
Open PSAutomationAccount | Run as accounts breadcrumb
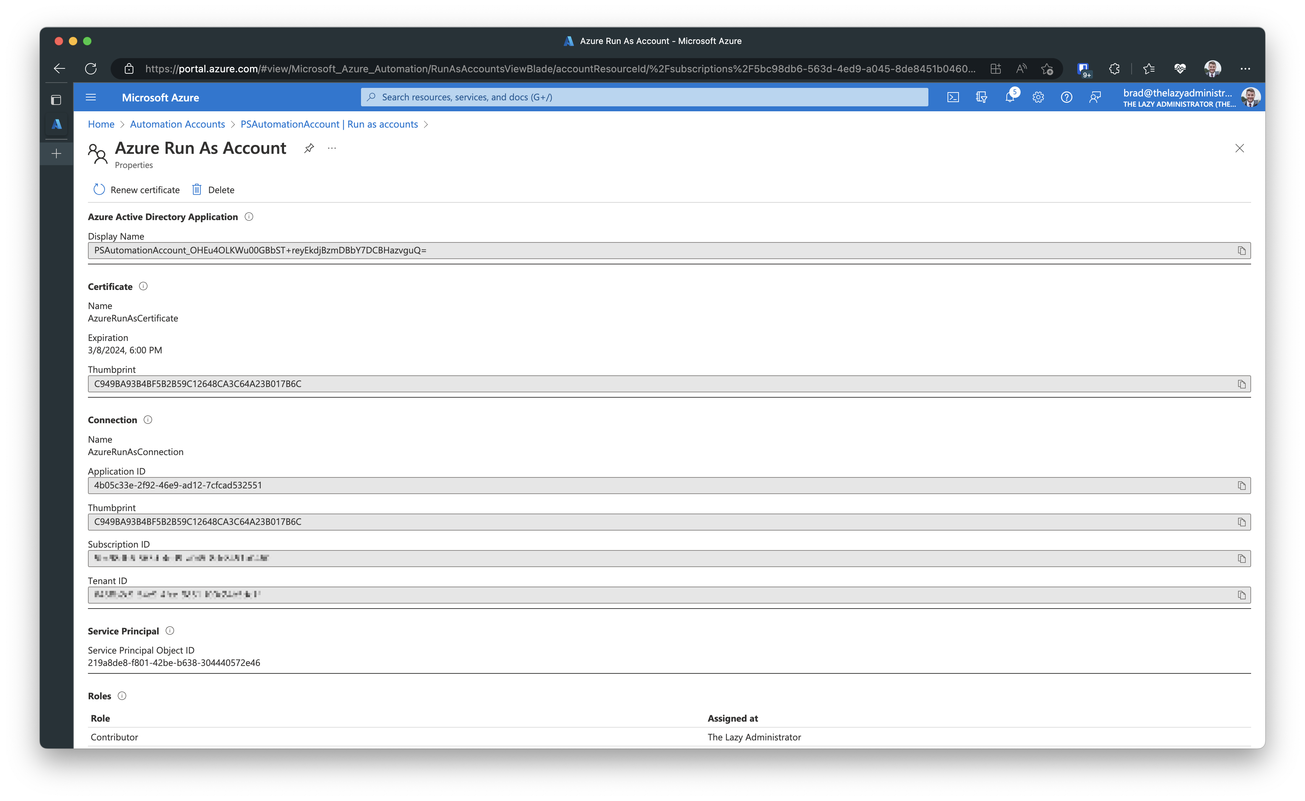pyautogui.click(x=329, y=124)
